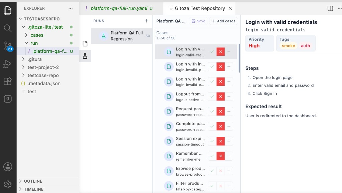Add a new run with plus icon
This screenshot has height=193, width=342.
pyautogui.click(x=146, y=21)
